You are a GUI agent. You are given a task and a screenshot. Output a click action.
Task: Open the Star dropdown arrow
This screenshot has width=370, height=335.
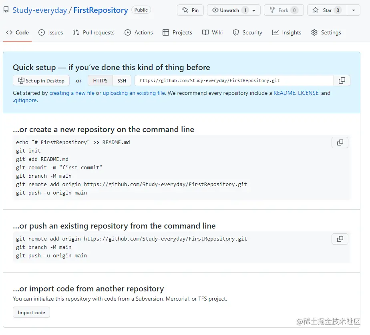pos(354,10)
